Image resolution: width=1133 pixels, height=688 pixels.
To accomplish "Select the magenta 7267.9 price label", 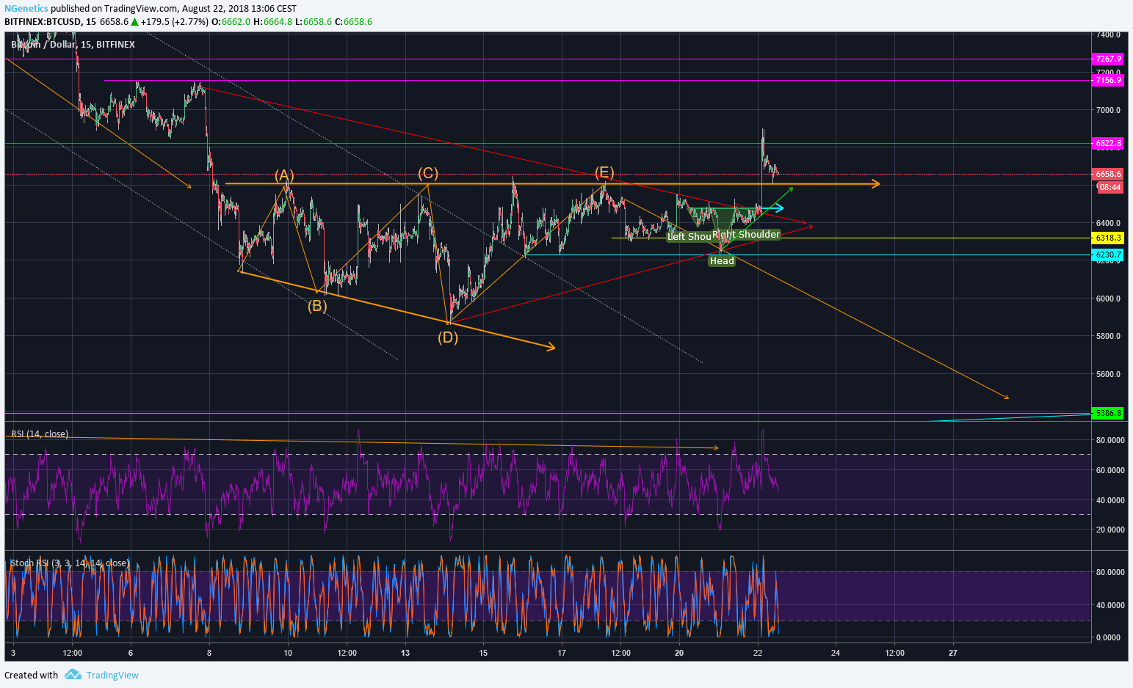I will click(1108, 59).
